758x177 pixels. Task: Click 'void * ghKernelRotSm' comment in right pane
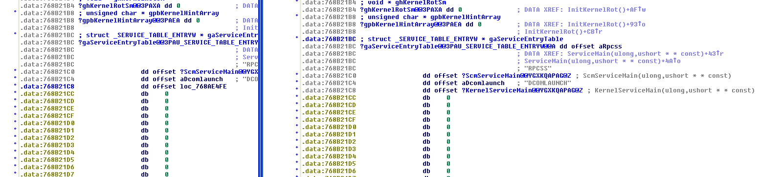402,2
